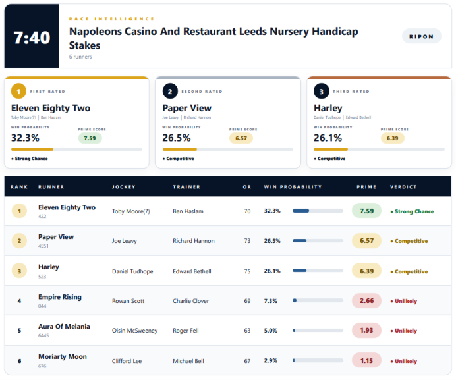Select jockey Oisin McSweeney
Image resolution: width=456 pixels, height=380 pixels.
pos(134,331)
